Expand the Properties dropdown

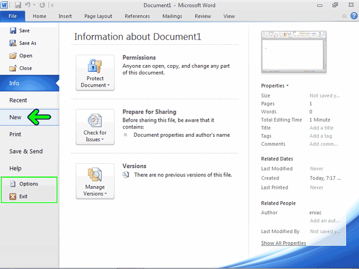(x=275, y=86)
